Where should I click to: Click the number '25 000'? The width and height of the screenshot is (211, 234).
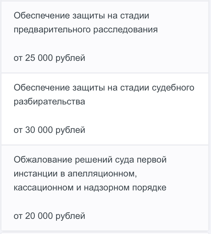39,58
